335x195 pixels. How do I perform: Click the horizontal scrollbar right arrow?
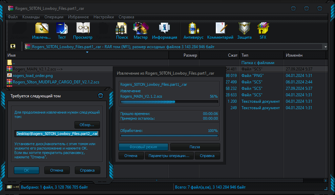tap(326, 180)
